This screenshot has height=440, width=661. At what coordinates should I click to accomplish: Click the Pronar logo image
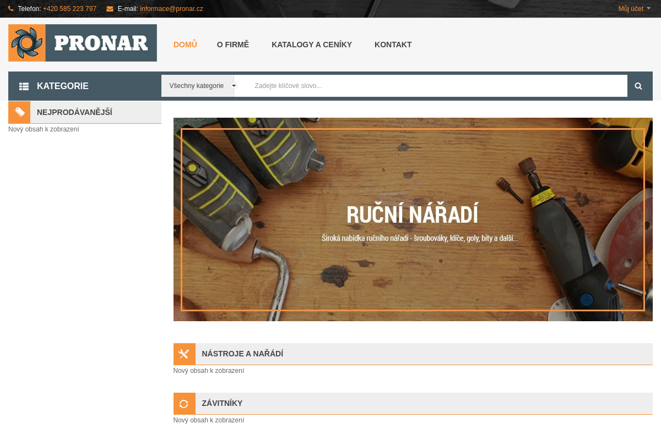[x=83, y=43]
